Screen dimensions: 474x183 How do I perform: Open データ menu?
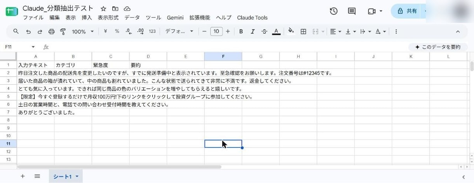(132, 18)
